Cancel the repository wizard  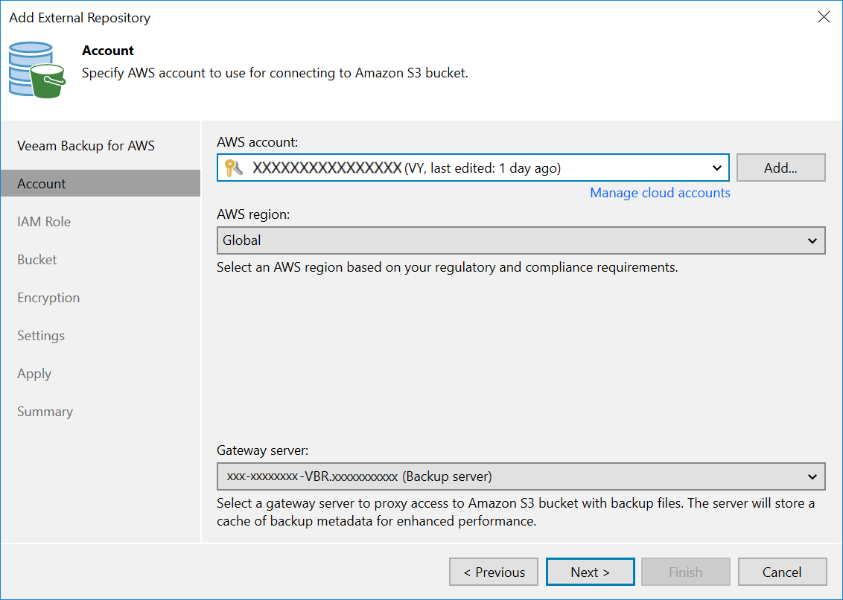782,572
